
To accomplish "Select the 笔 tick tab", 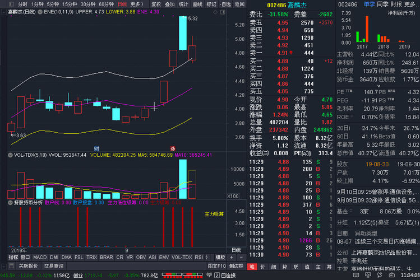I will coord(252,267).
